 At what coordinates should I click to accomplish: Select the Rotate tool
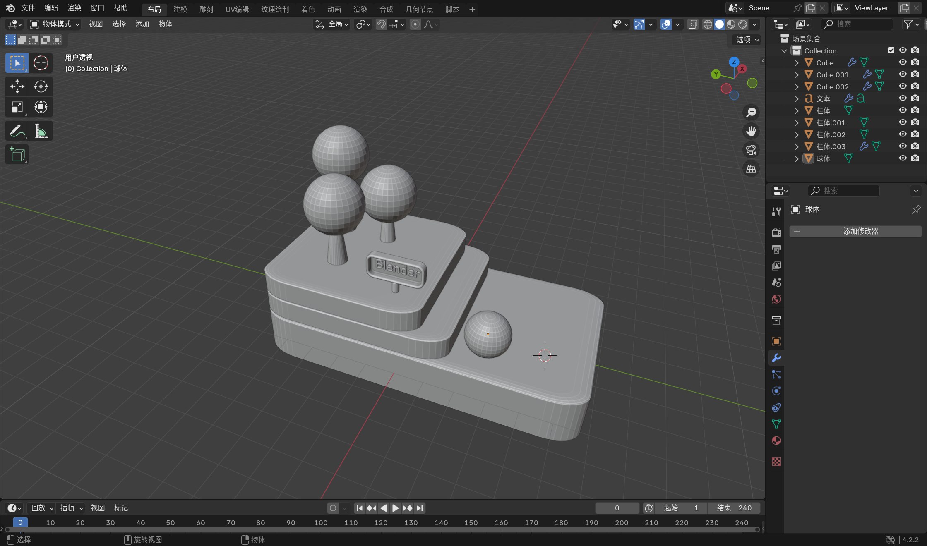click(41, 86)
